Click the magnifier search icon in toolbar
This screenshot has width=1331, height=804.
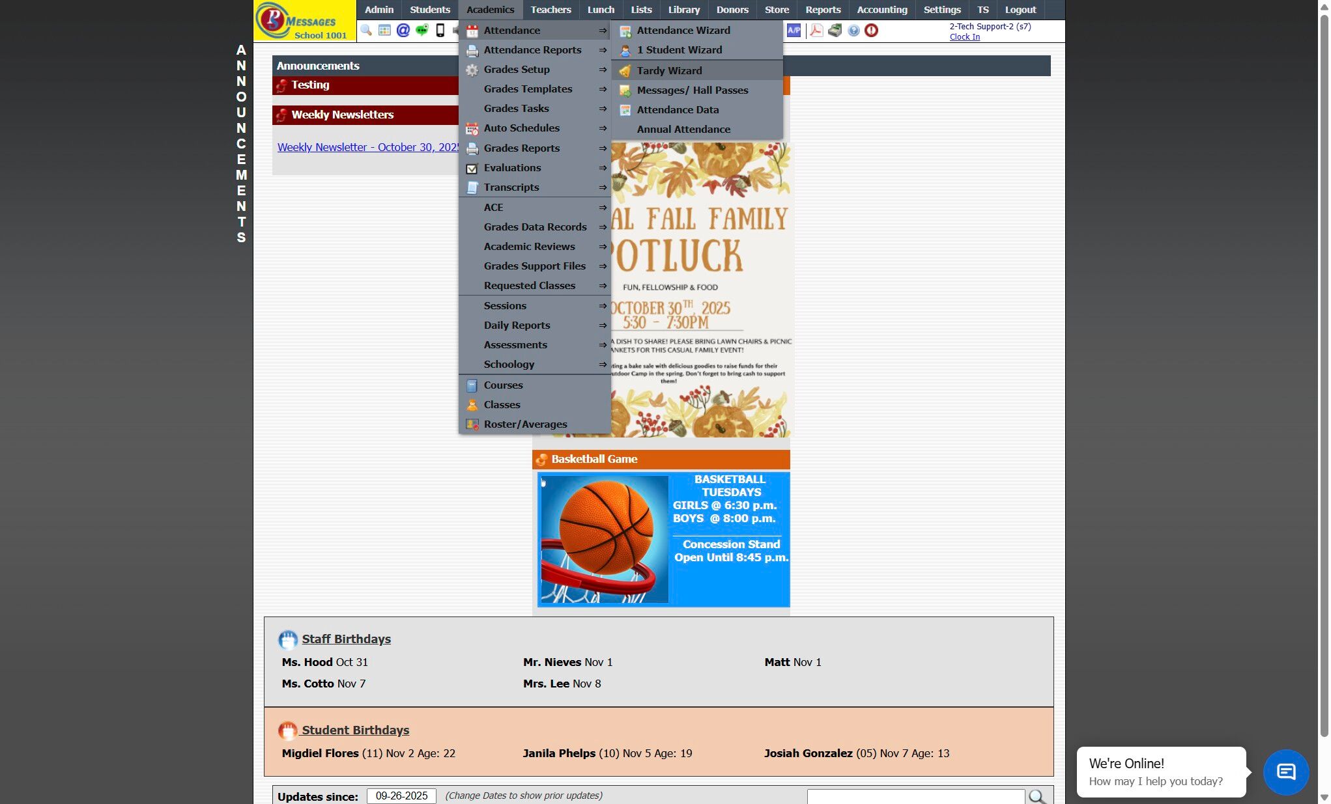[366, 31]
